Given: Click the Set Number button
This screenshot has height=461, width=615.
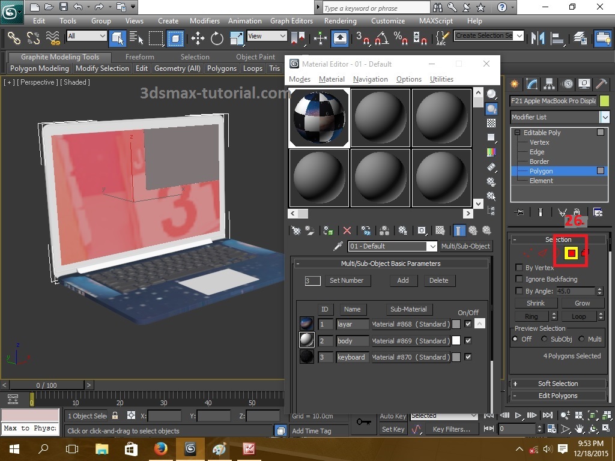Looking at the screenshot, I should 347,280.
